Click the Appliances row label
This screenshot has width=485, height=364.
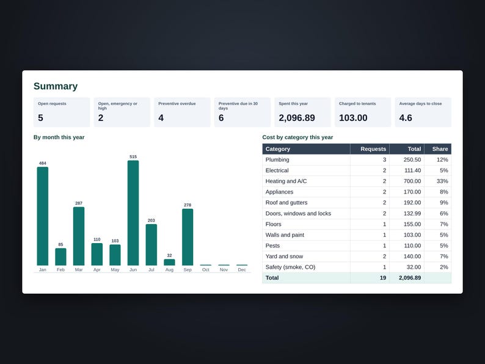279,192
